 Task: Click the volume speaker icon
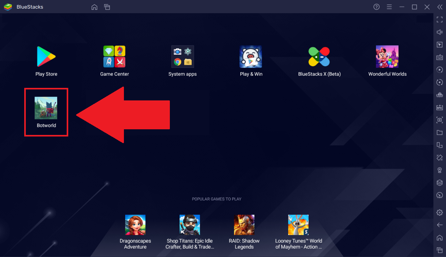click(x=440, y=32)
